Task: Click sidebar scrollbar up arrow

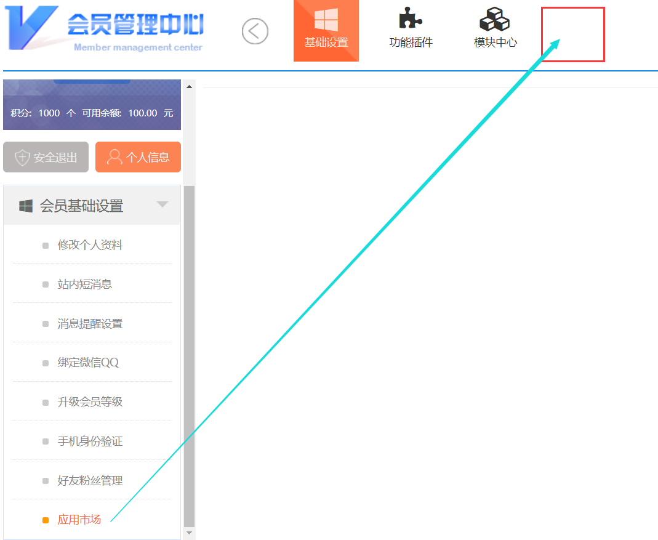Action: [189, 87]
